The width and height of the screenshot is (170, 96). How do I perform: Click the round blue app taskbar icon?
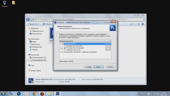pyautogui.click(x=19, y=94)
